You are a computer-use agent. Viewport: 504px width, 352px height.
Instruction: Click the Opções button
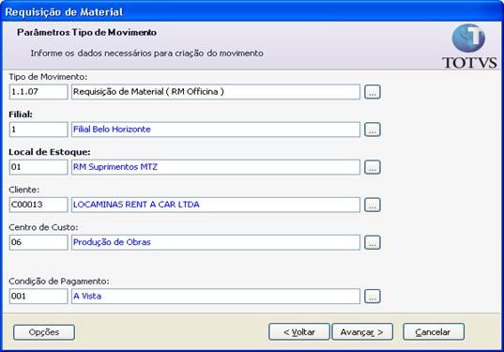click(44, 332)
